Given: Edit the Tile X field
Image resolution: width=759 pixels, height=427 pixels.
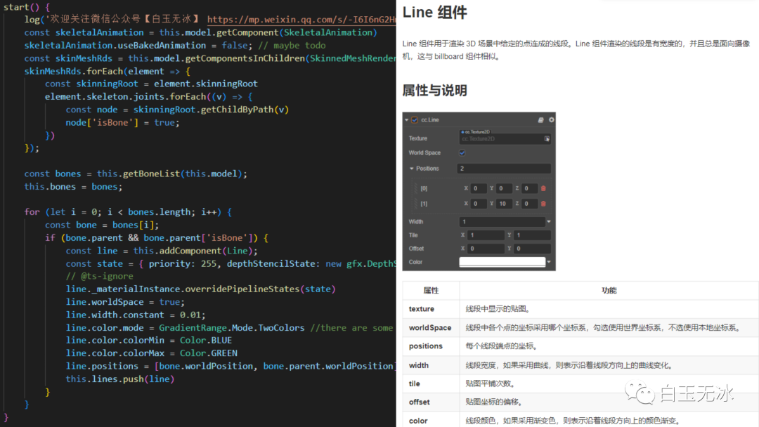Looking at the screenshot, I should [x=486, y=235].
